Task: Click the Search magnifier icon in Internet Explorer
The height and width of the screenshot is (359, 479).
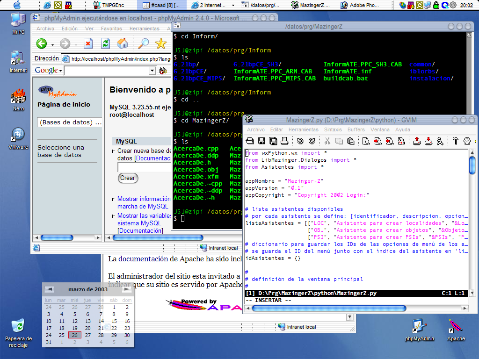Action: pyautogui.click(x=143, y=43)
